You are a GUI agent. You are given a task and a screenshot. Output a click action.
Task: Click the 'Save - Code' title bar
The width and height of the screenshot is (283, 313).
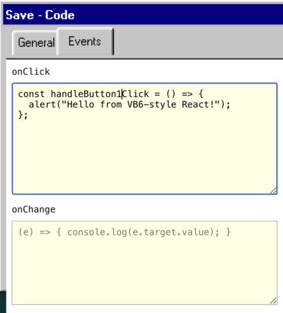143,15
